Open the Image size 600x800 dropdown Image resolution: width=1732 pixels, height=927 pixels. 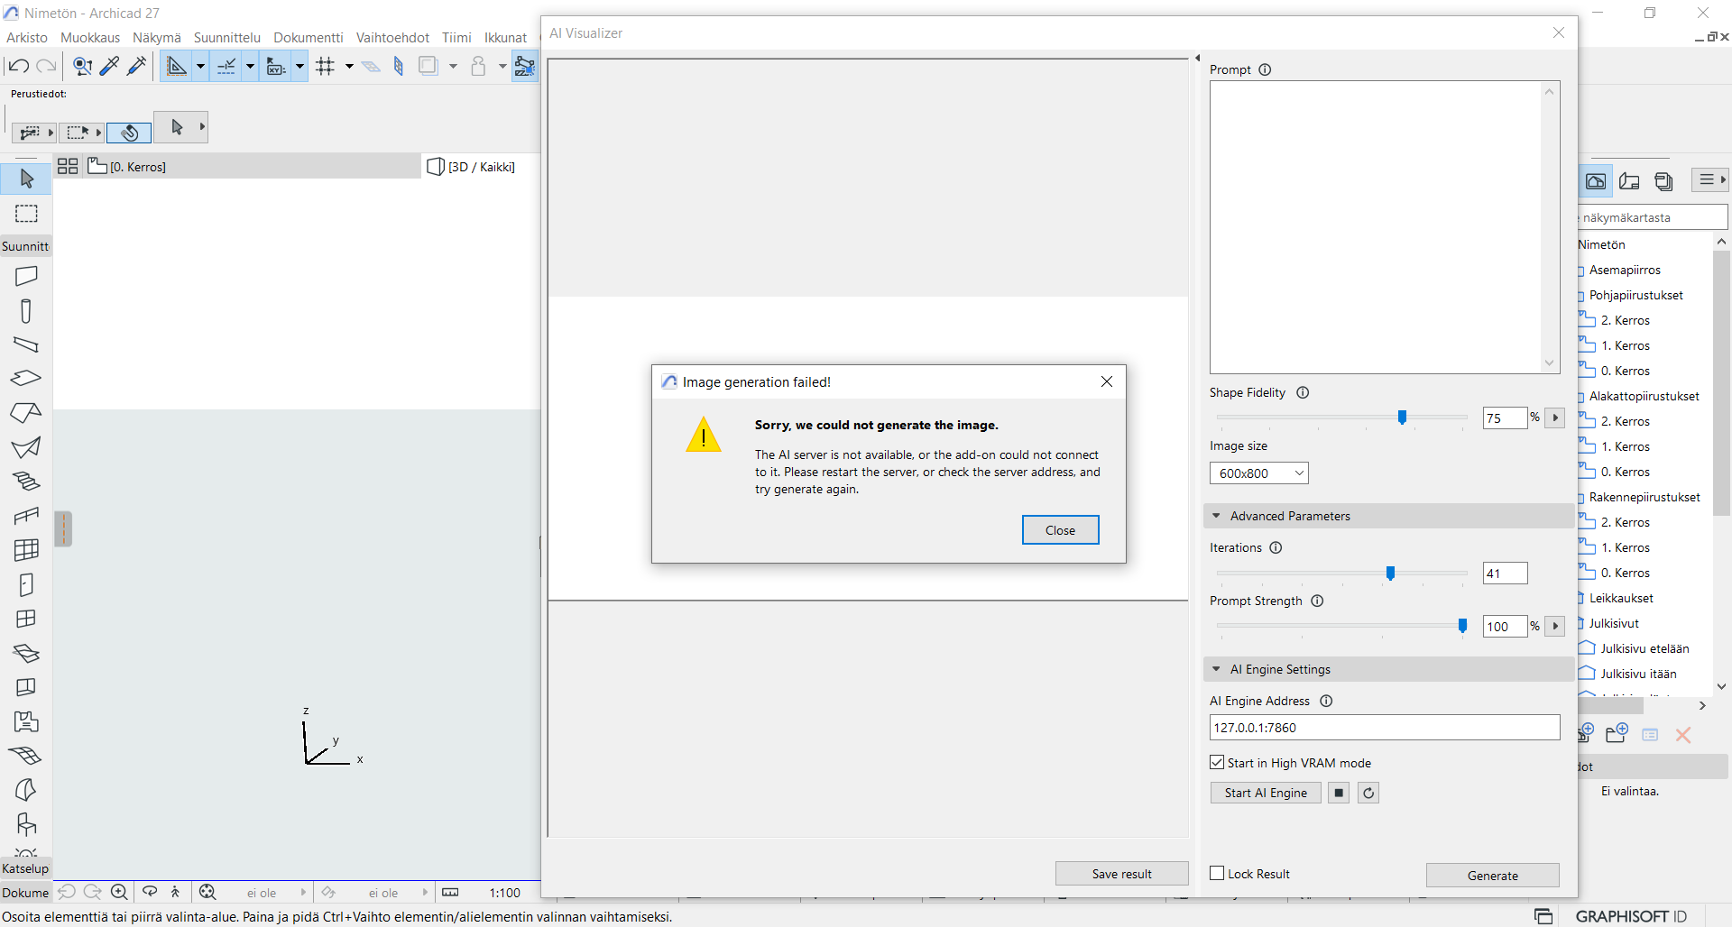pos(1258,473)
